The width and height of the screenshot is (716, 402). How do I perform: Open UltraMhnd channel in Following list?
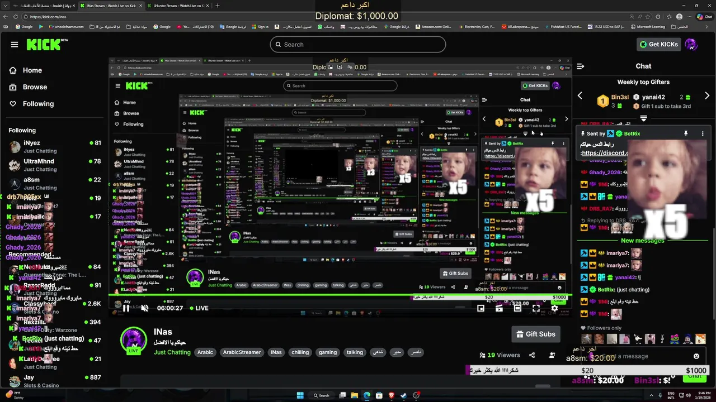point(54,165)
